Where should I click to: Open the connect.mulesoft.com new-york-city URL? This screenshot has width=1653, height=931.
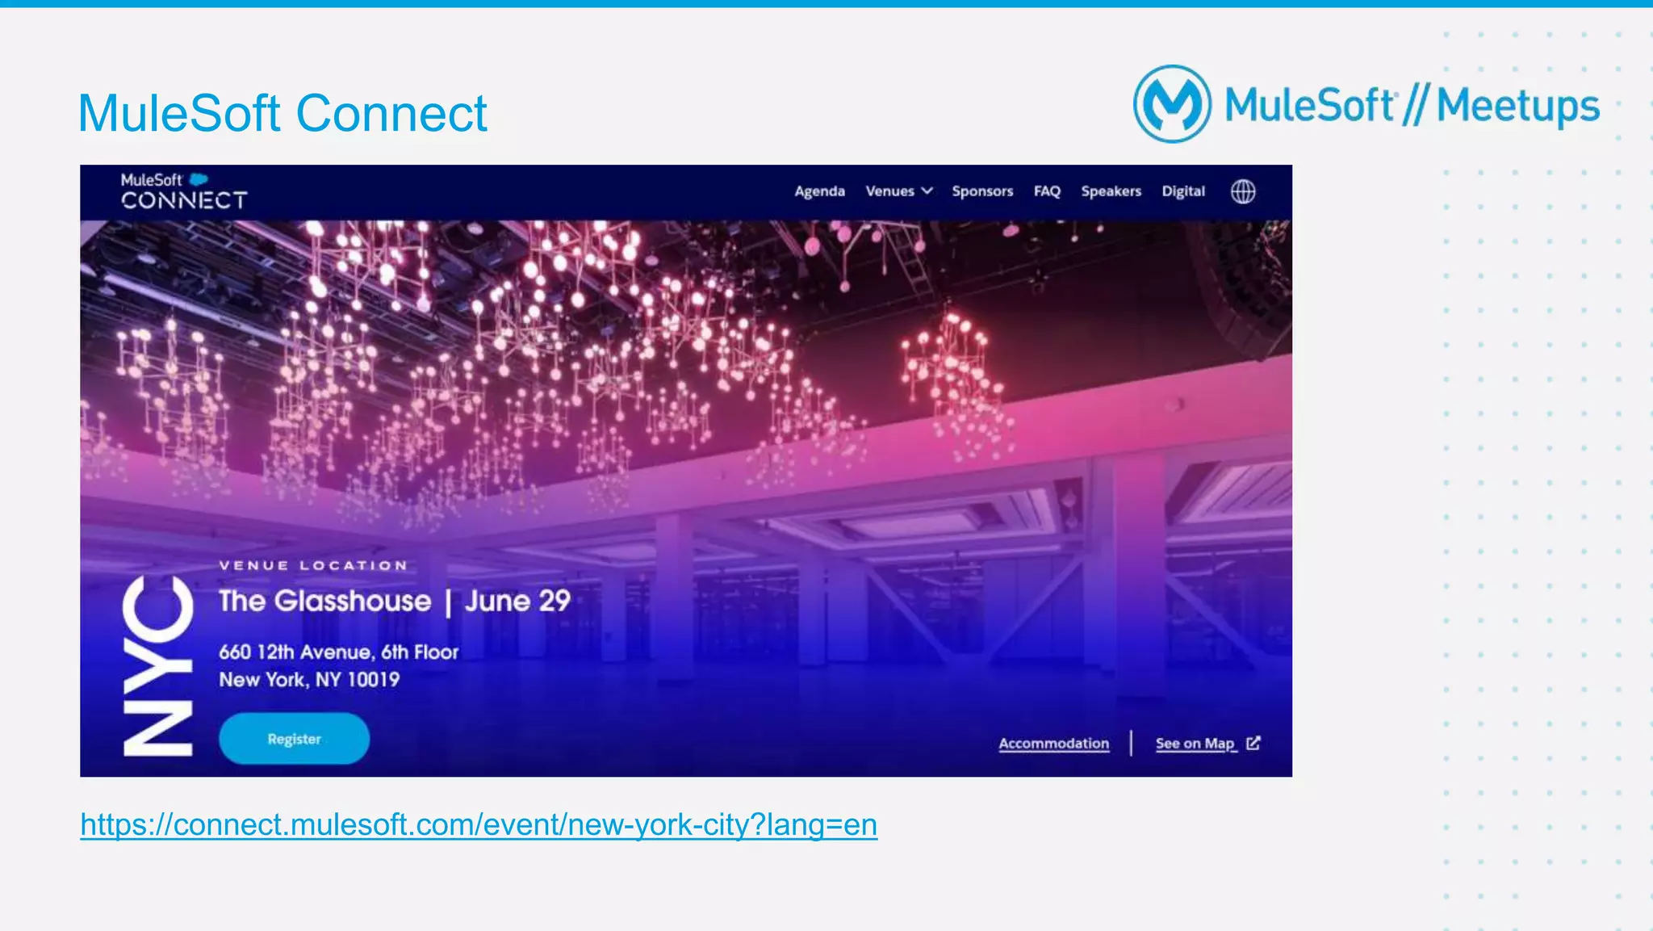[x=479, y=824]
